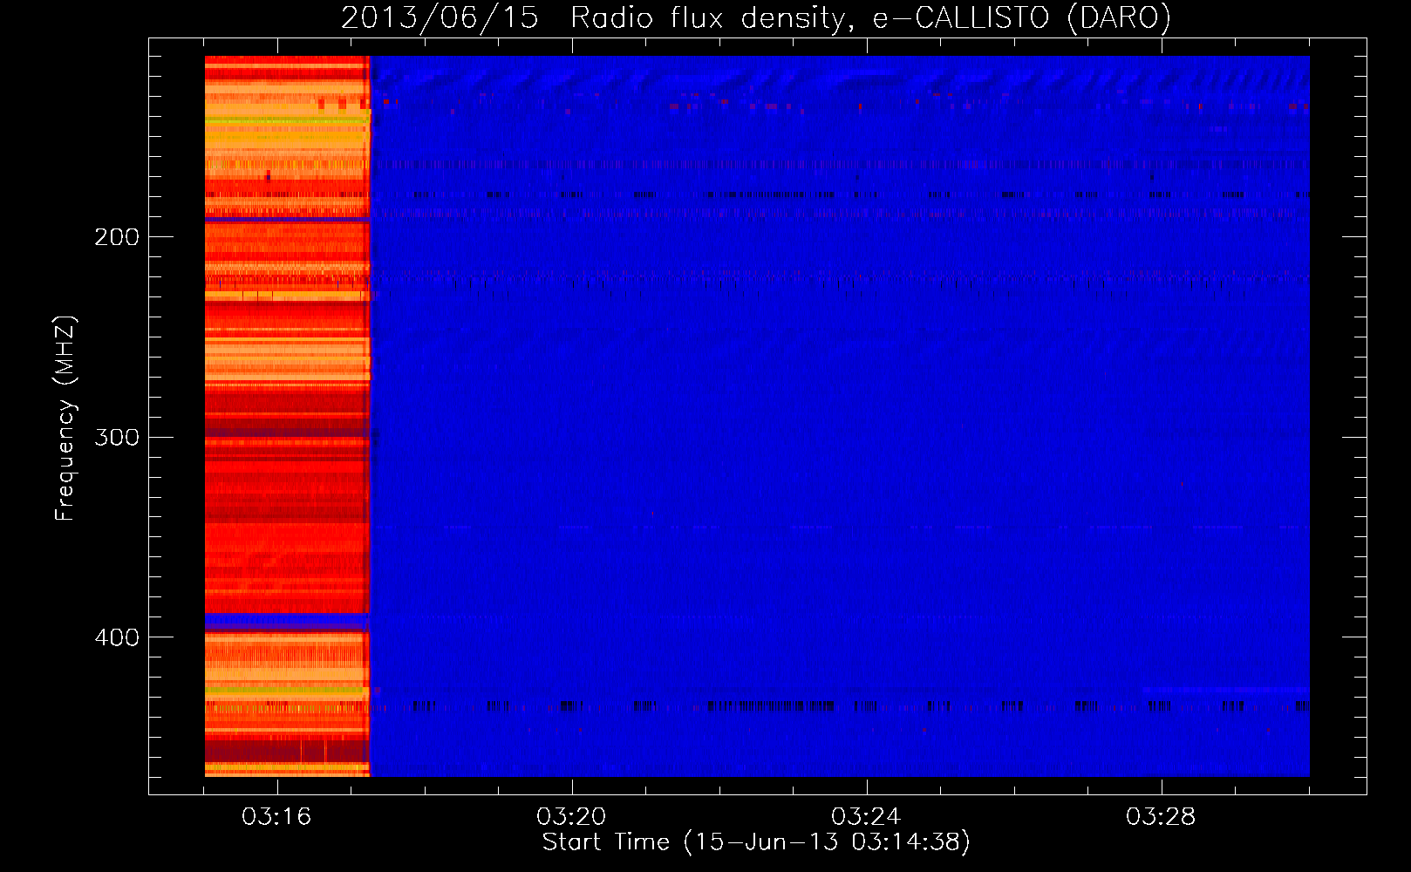The width and height of the screenshot is (1411, 872).
Task: Select the 300 frequency axis label
Action: 117,437
